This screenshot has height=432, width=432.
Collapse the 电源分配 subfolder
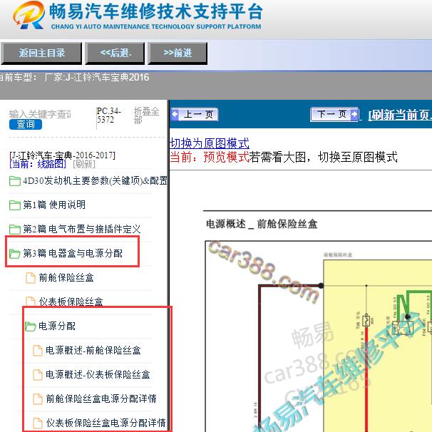[57, 326]
